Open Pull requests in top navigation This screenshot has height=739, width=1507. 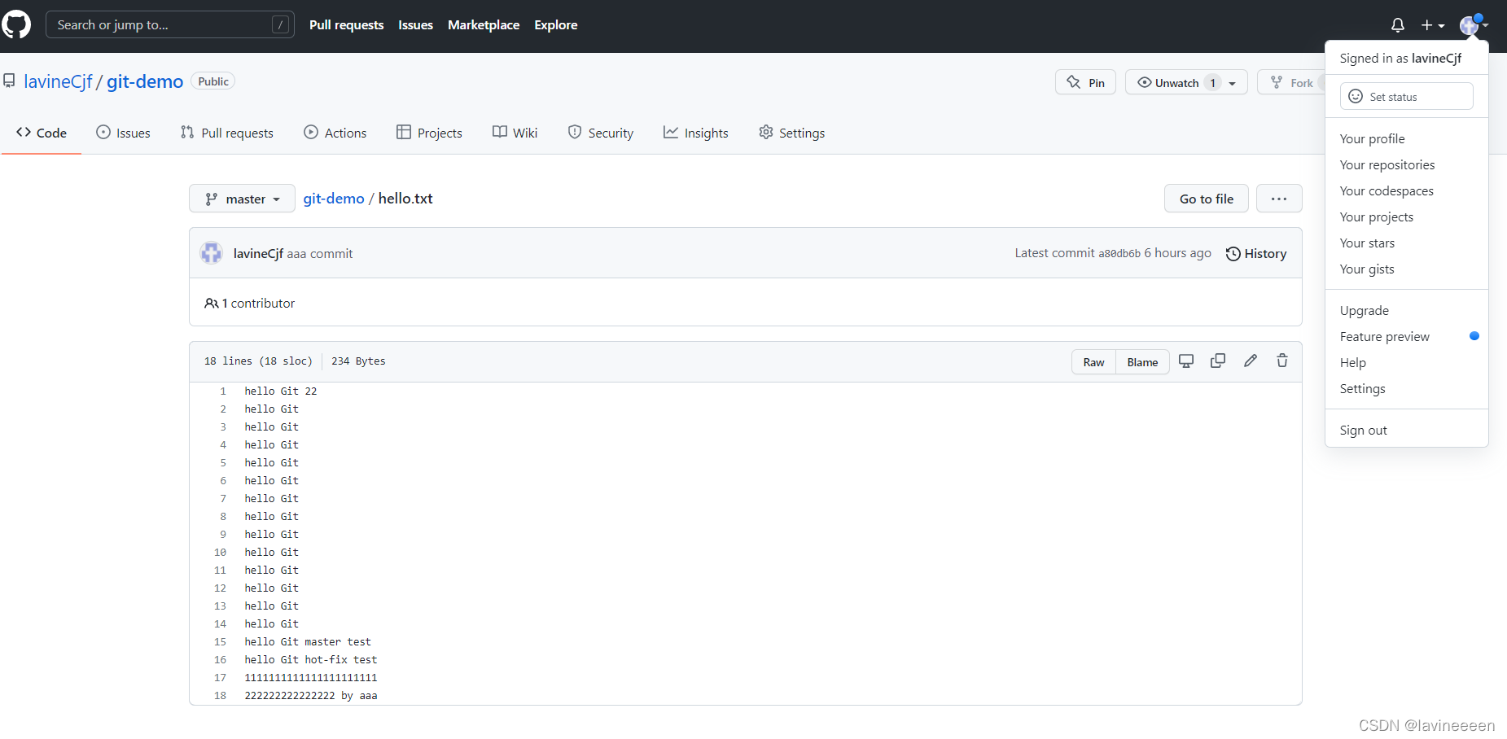346,25
